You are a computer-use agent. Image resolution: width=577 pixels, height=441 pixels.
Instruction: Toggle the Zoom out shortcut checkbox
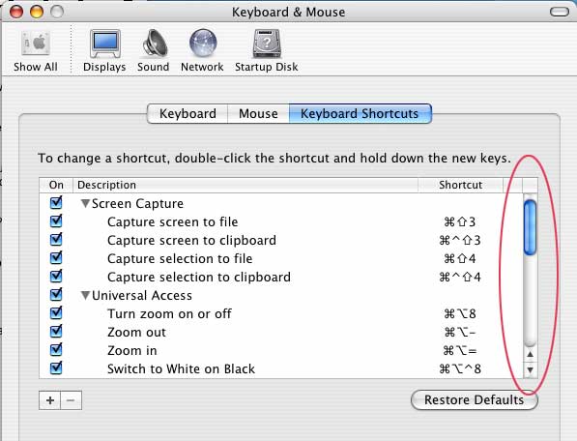coord(56,332)
